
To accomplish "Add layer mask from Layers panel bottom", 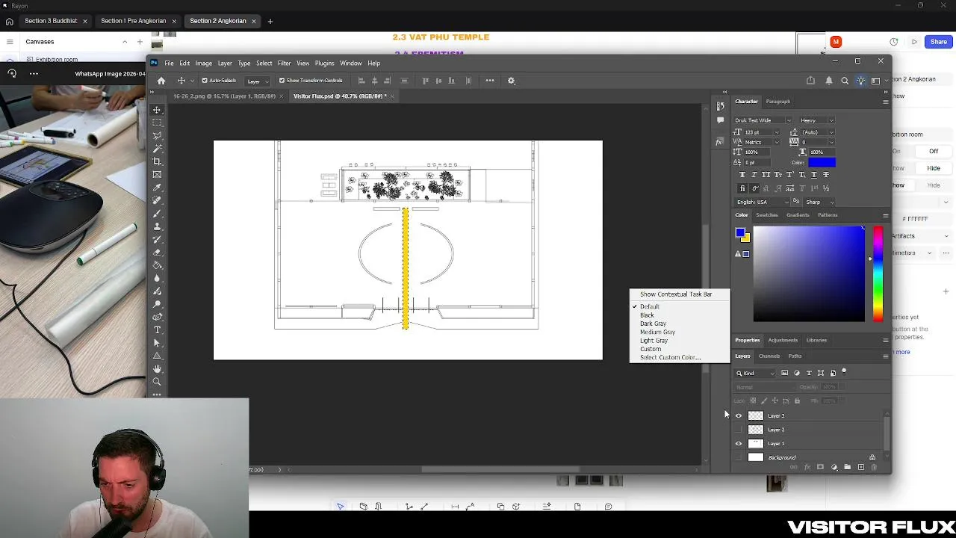I will click(820, 468).
